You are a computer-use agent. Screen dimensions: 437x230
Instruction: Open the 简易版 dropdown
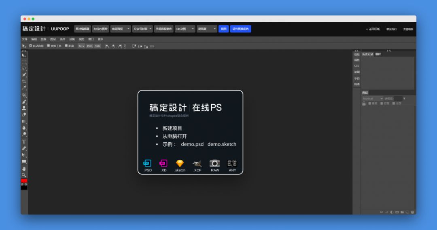click(x=207, y=29)
